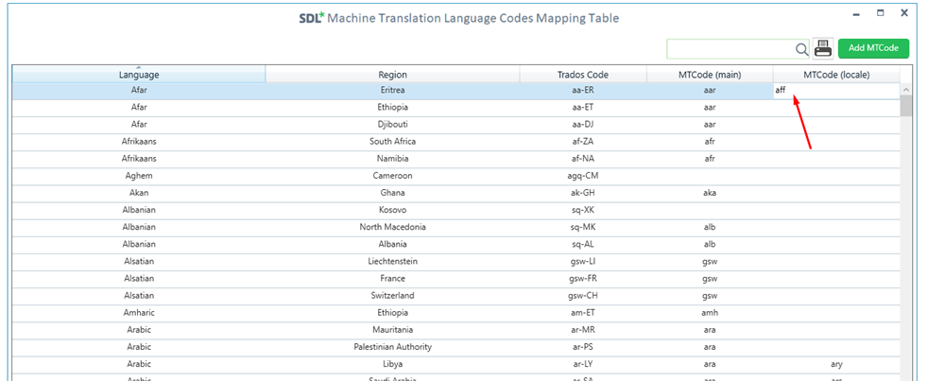Select the Palestinian Authority region cell
Image resolution: width=945 pixels, height=381 pixels.
click(x=392, y=347)
